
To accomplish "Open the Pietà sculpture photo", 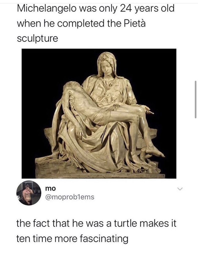I will pos(99,114).
